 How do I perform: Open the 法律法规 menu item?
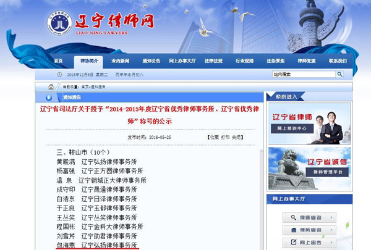(x=213, y=61)
